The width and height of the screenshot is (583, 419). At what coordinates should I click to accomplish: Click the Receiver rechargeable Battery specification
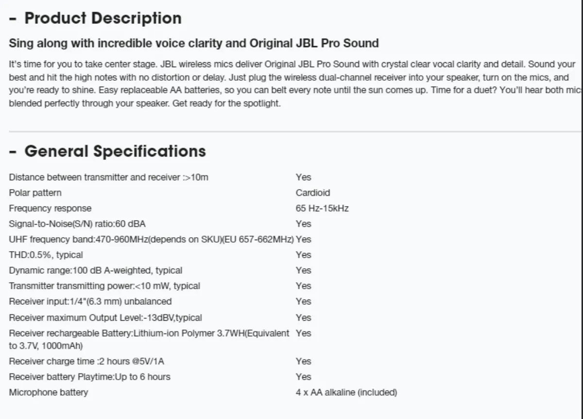(x=149, y=339)
